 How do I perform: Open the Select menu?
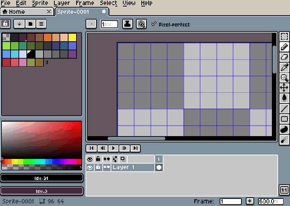tap(108, 3)
